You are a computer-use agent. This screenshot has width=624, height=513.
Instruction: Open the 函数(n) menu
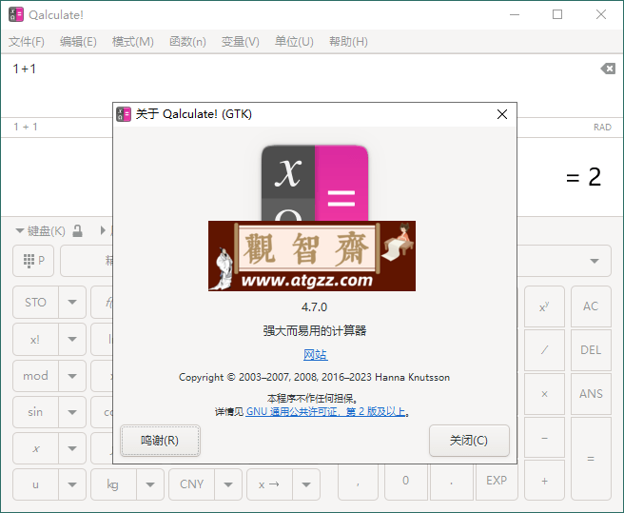187,42
